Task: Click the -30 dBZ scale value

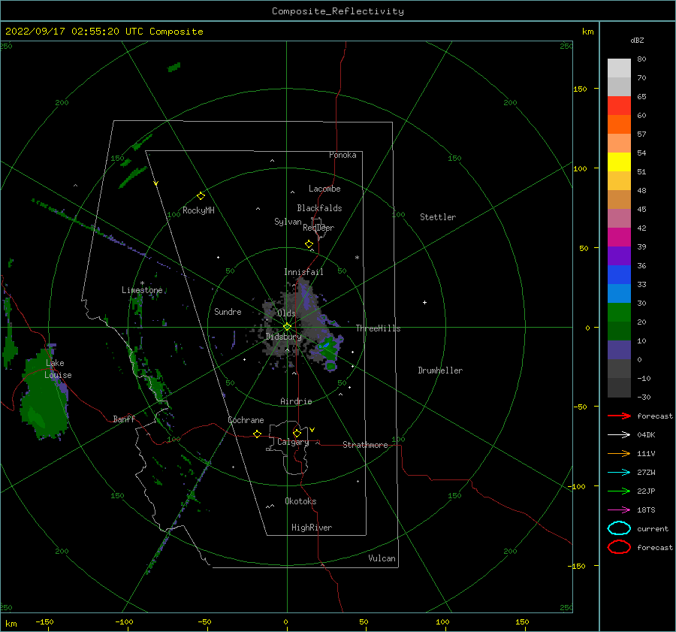Action: pos(644,397)
